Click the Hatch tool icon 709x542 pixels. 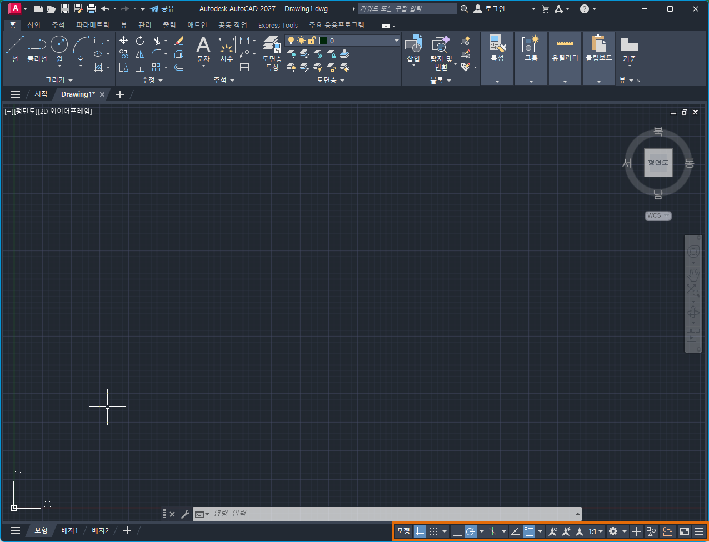coord(98,67)
